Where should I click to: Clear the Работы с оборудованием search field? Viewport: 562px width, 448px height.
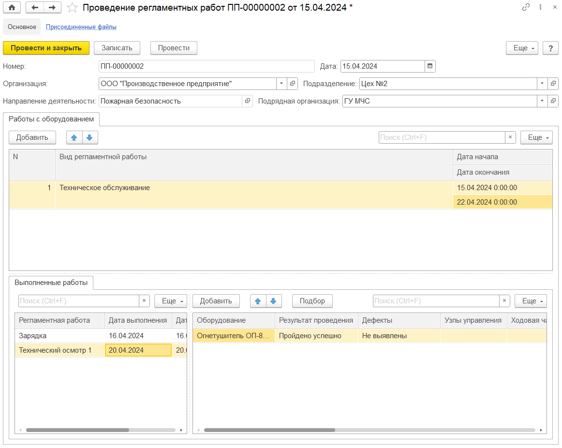(x=510, y=137)
